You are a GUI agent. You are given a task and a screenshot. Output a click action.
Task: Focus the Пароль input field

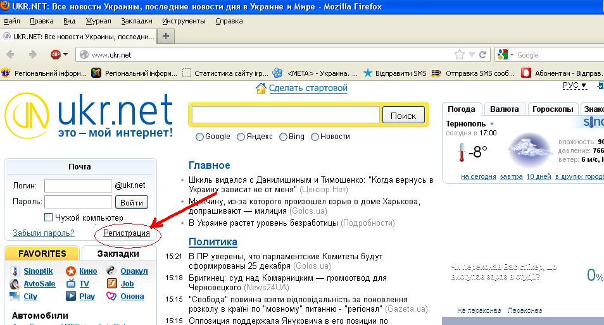[x=78, y=202]
